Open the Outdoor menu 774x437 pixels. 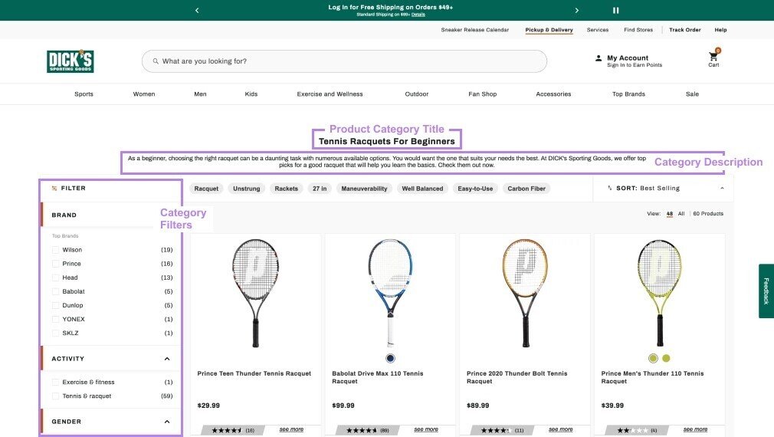(x=417, y=94)
